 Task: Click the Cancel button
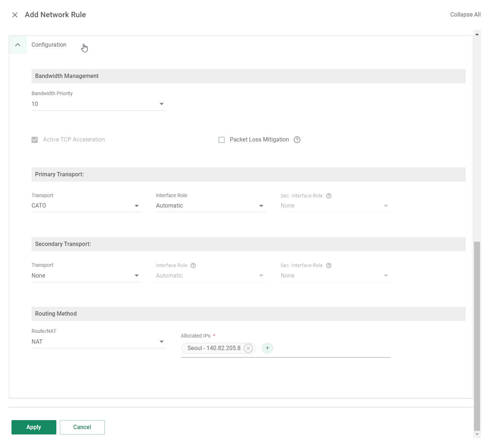pyautogui.click(x=82, y=427)
